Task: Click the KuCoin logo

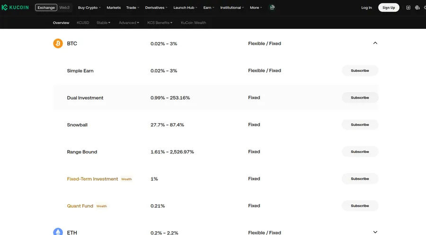Action: pos(15,7)
